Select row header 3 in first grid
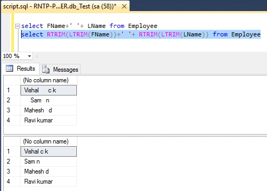Image resolution: width=267 pixels, height=191 pixels. [12, 110]
